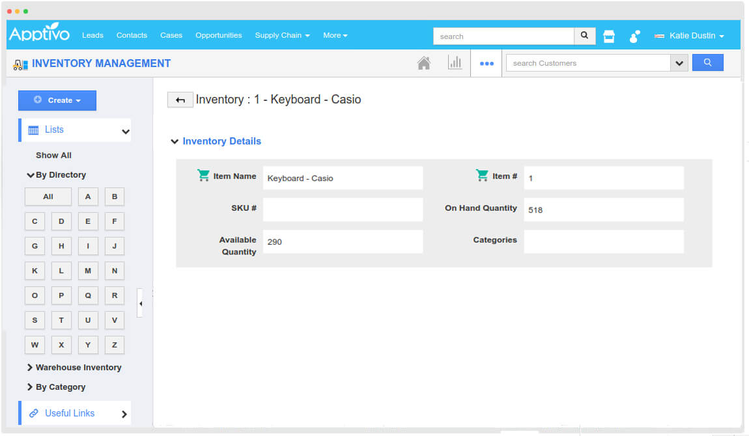
Task: Open the Create dropdown button
Action: click(57, 100)
